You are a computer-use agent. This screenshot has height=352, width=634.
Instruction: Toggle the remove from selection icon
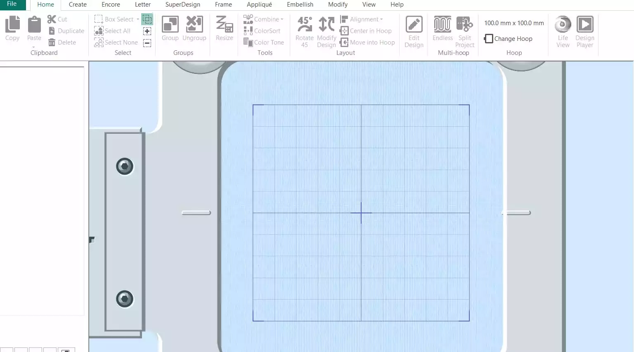(147, 43)
